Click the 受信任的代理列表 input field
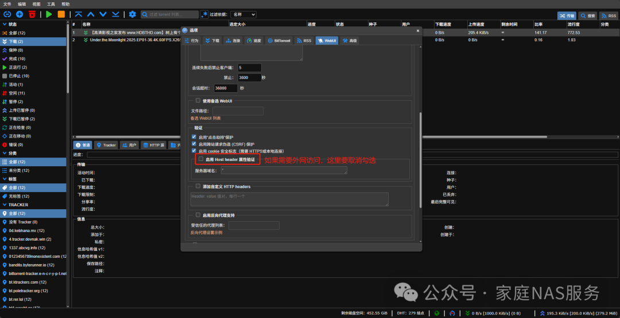 (x=254, y=226)
